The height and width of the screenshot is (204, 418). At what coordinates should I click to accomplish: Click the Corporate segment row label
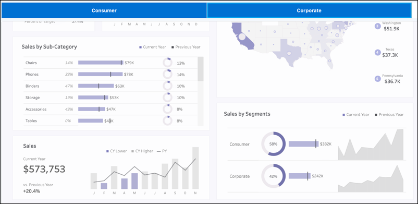tap(239, 176)
